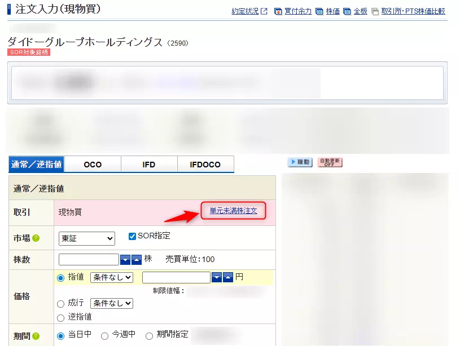The height and width of the screenshot is (346, 460).
Task: Decrease 株数 with the down arrow
Action: (125, 259)
